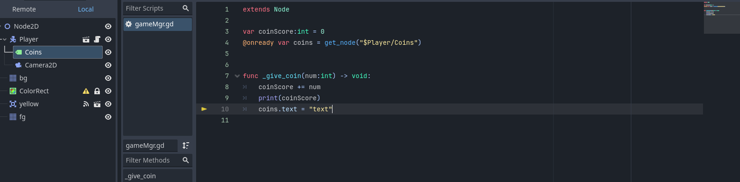This screenshot has height=182, width=740.
Task: Switch to the Remote scene tab
Action: click(x=24, y=9)
